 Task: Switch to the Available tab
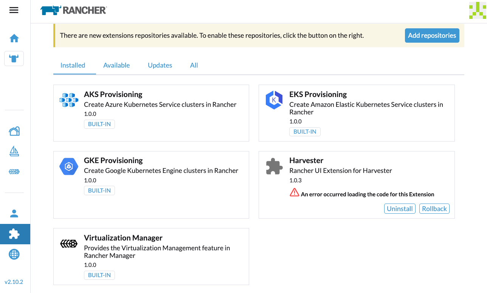coord(116,65)
